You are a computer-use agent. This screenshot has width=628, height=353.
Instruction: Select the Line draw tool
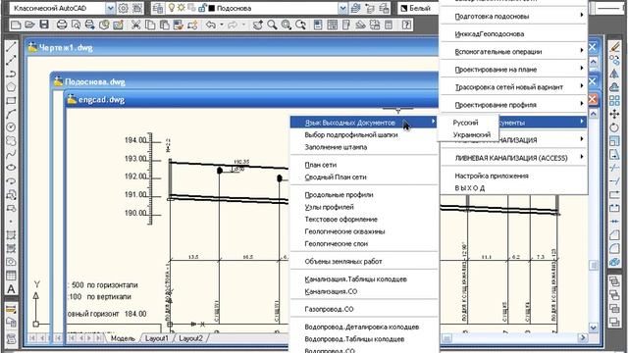(11, 47)
